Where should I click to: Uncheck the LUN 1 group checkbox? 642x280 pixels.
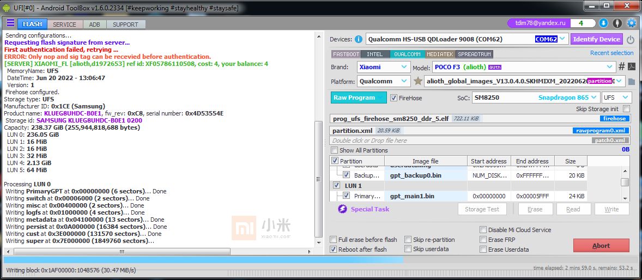click(x=337, y=185)
